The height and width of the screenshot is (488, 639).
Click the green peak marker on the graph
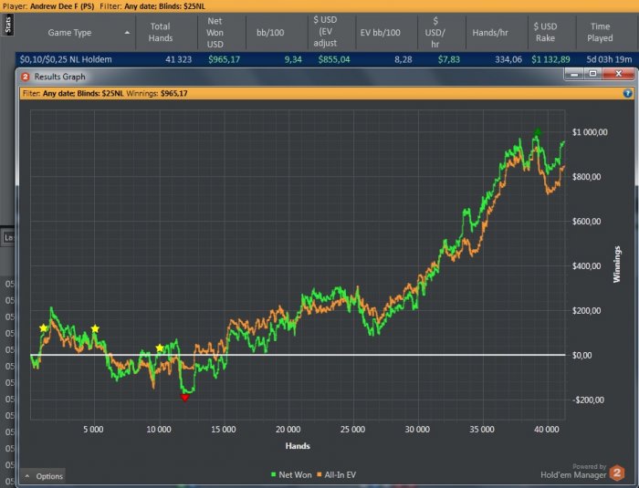coord(538,133)
